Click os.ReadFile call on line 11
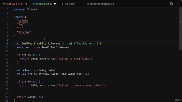The image size is (182, 102). (x=45, y=47)
